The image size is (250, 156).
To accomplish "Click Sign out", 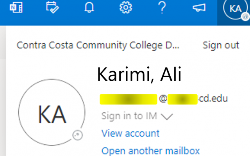I will pyautogui.click(x=221, y=45).
